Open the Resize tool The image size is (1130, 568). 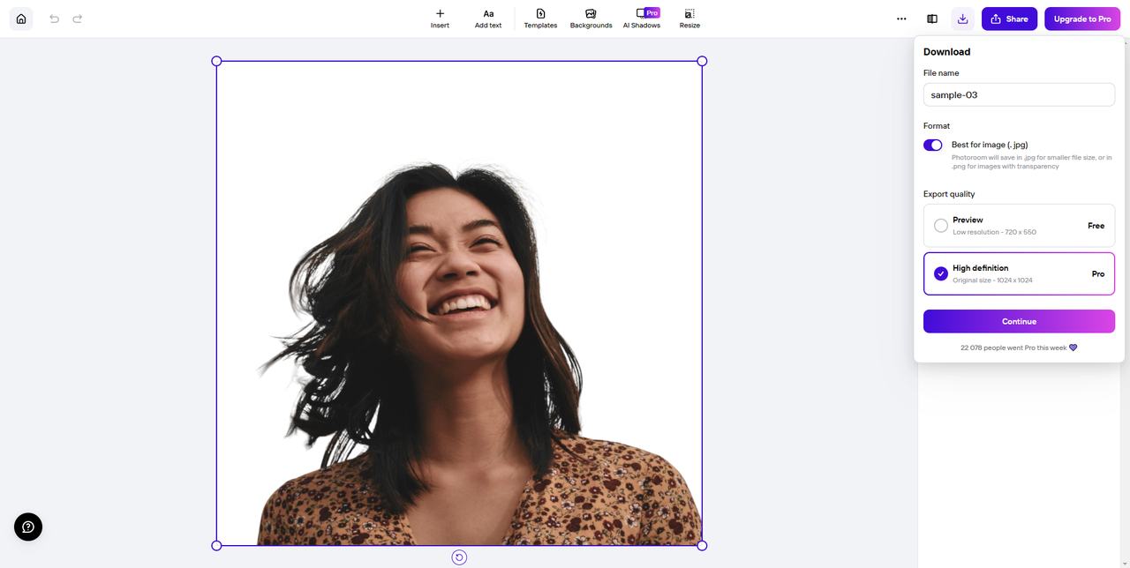(689, 19)
